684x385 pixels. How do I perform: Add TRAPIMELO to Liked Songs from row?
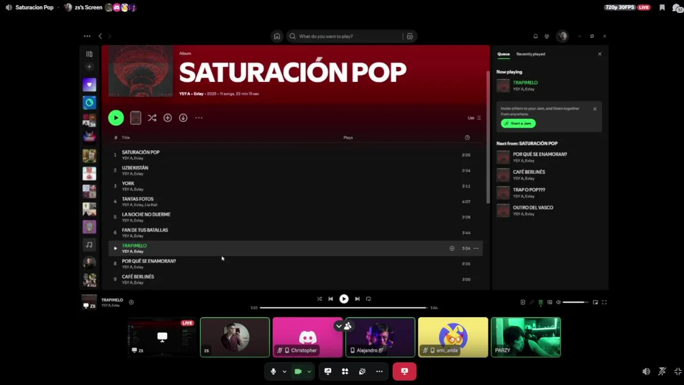click(x=452, y=248)
